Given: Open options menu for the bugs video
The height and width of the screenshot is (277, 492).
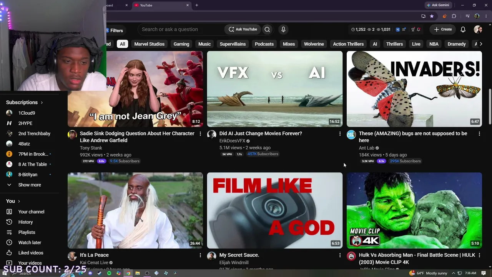Looking at the screenshot, I should 479,133.
